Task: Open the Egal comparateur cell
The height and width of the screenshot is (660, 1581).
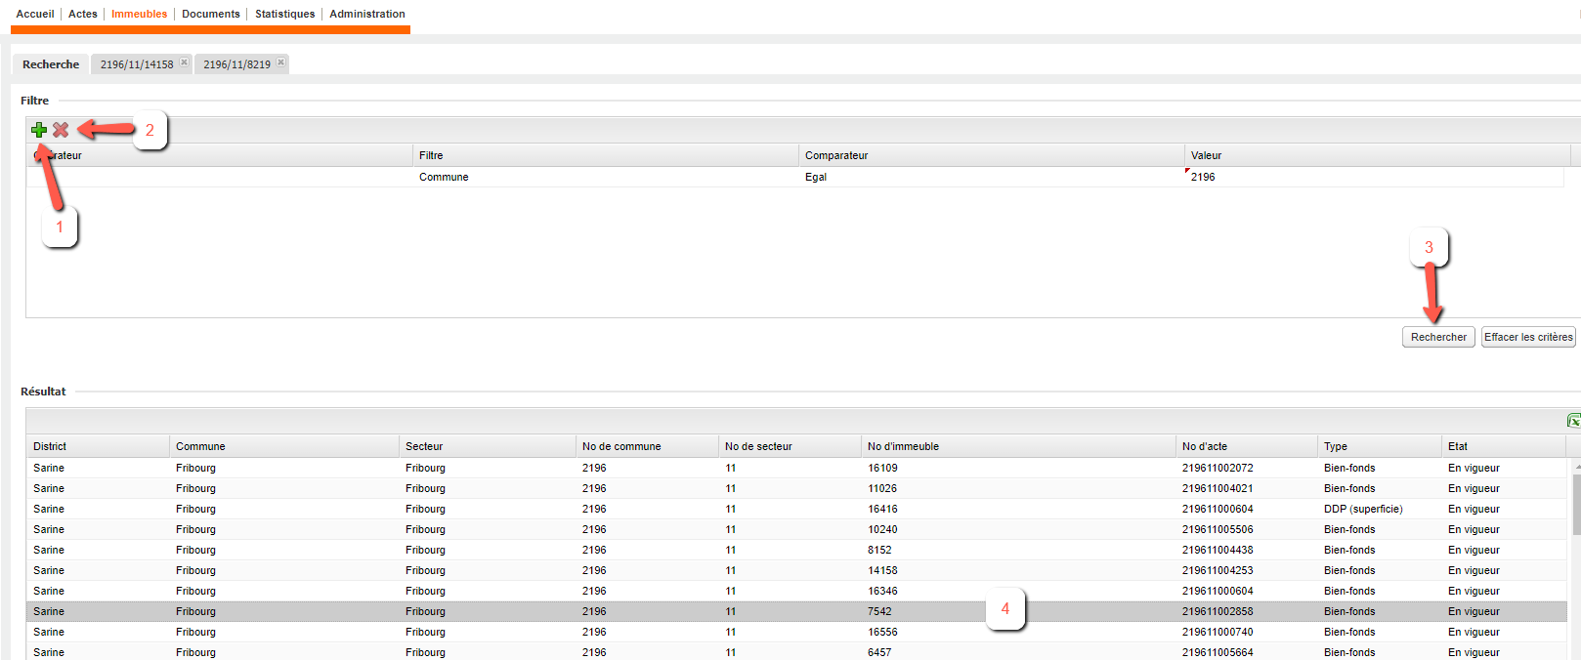Action: [x=987, y=177]
